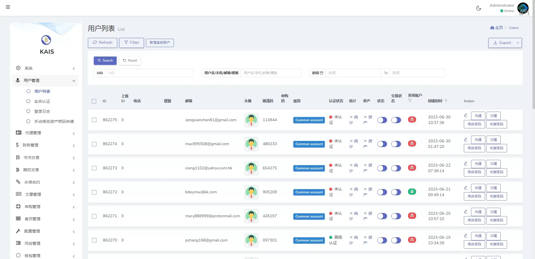Open the avatar thumbnail of user 862273
This screenshot has width=535, height=259.
(251, 168)
